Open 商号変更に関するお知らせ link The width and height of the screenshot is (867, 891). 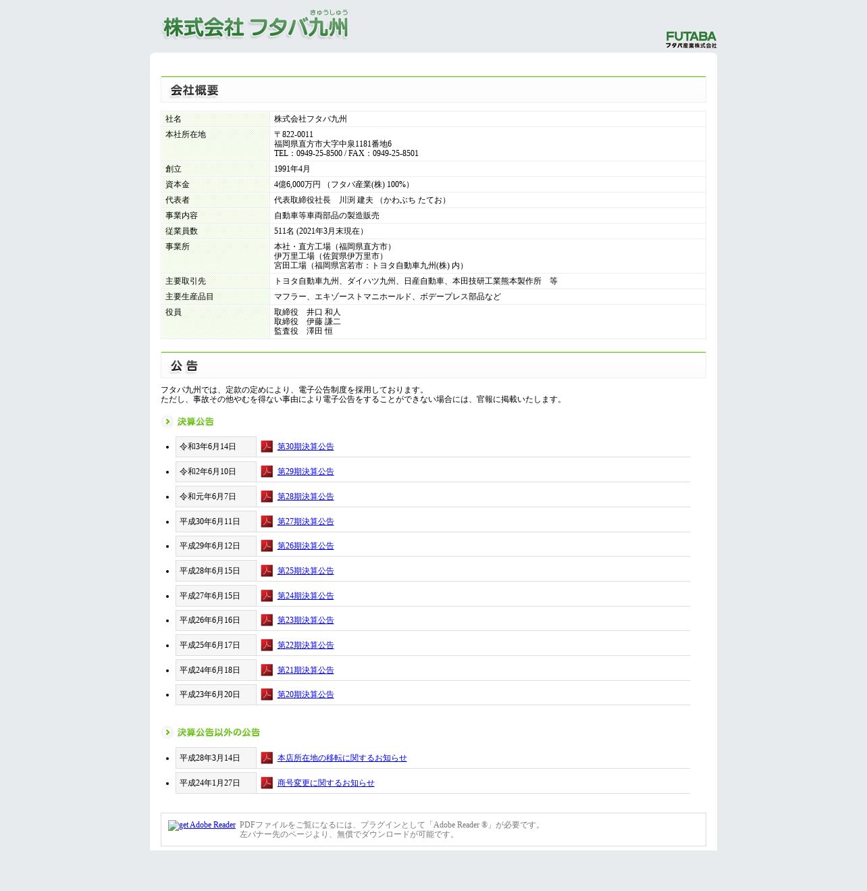325,783
